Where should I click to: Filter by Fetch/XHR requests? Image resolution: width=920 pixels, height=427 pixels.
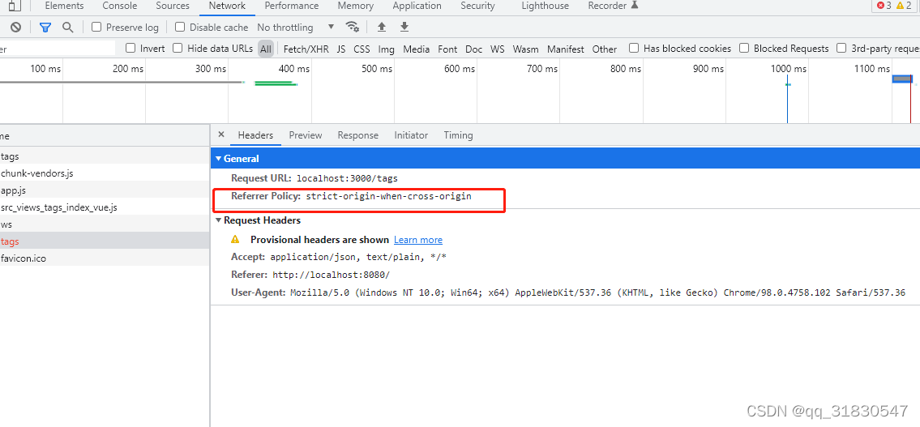coord(306,49)
